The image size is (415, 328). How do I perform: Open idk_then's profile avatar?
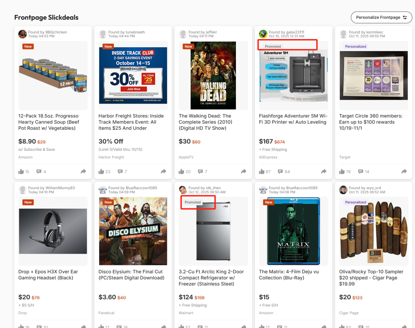[183, 190]
